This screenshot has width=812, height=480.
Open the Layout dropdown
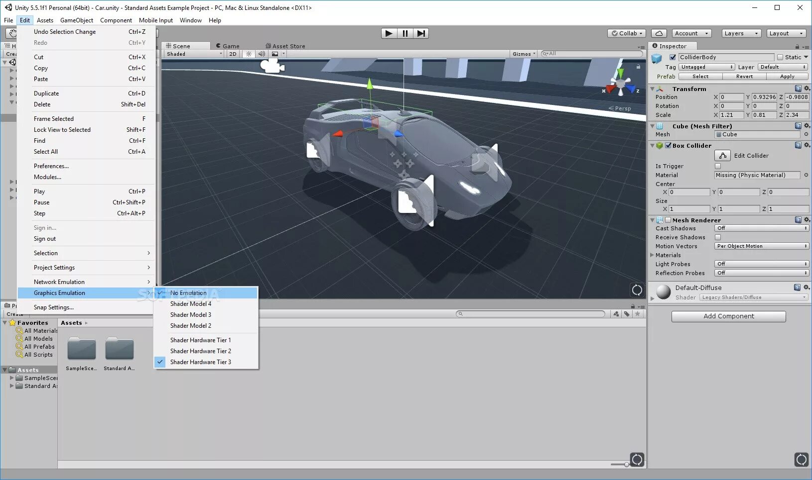[x=786, y=33]
